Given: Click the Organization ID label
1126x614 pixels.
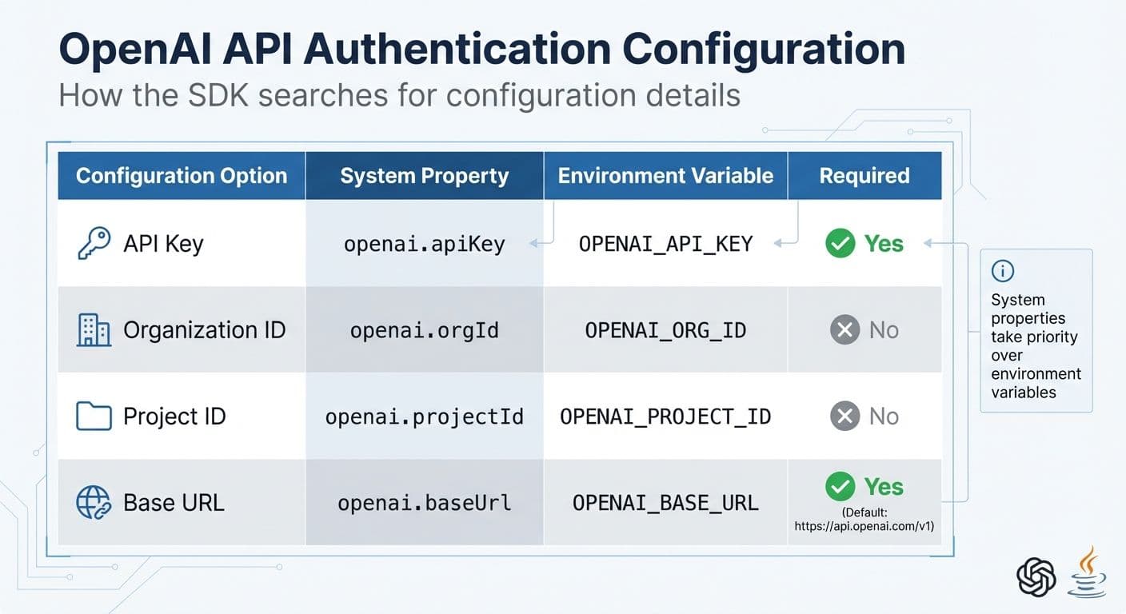Looking at the screenshot, I should (x=204, y=330).
